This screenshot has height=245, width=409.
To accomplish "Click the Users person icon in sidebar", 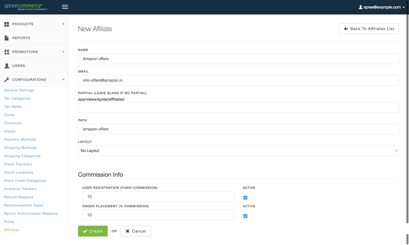I will [7, 66].
